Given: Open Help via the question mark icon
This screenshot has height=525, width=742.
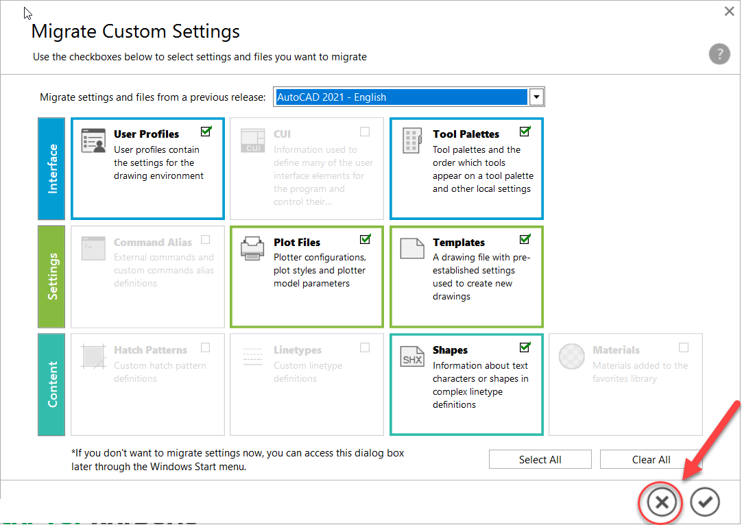Looking at the screenshot, I should [719, 53].
